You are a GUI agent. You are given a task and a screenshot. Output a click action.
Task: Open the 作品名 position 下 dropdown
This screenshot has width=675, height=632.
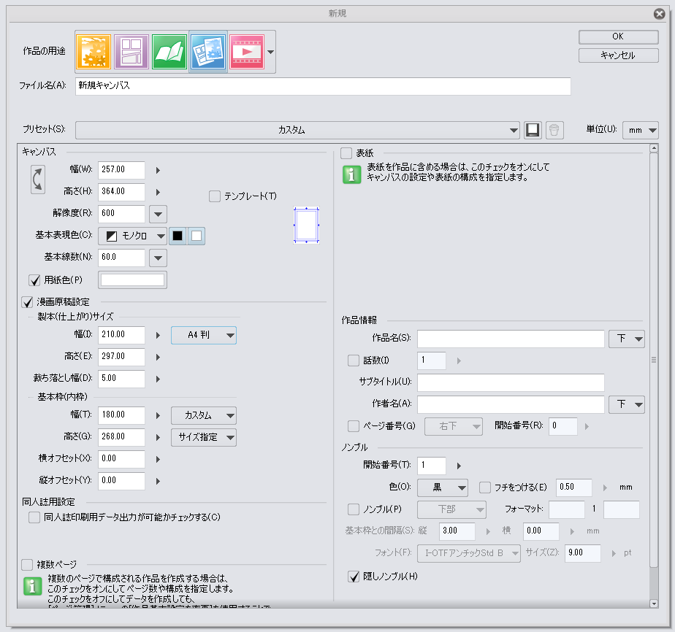627,339
